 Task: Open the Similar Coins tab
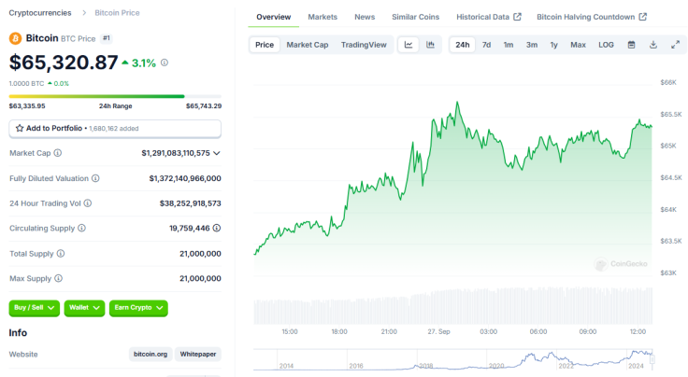coord(416,17)
